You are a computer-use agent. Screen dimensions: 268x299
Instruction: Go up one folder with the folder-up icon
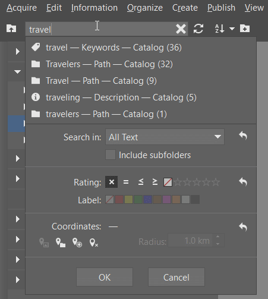pos(11,29)
